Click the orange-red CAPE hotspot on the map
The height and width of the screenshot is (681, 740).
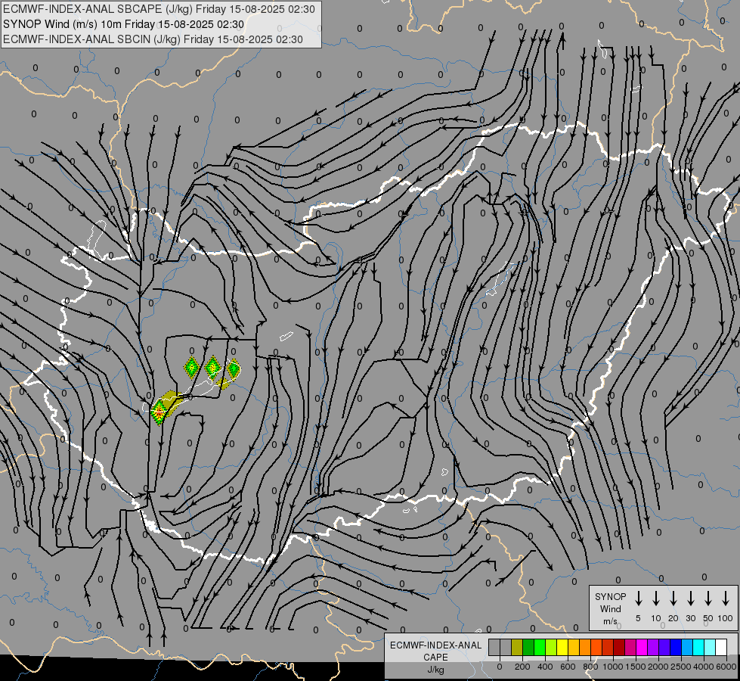click(x=159, y=412)
